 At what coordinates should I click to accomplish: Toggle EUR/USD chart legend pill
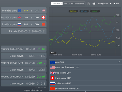click(73, 11)
